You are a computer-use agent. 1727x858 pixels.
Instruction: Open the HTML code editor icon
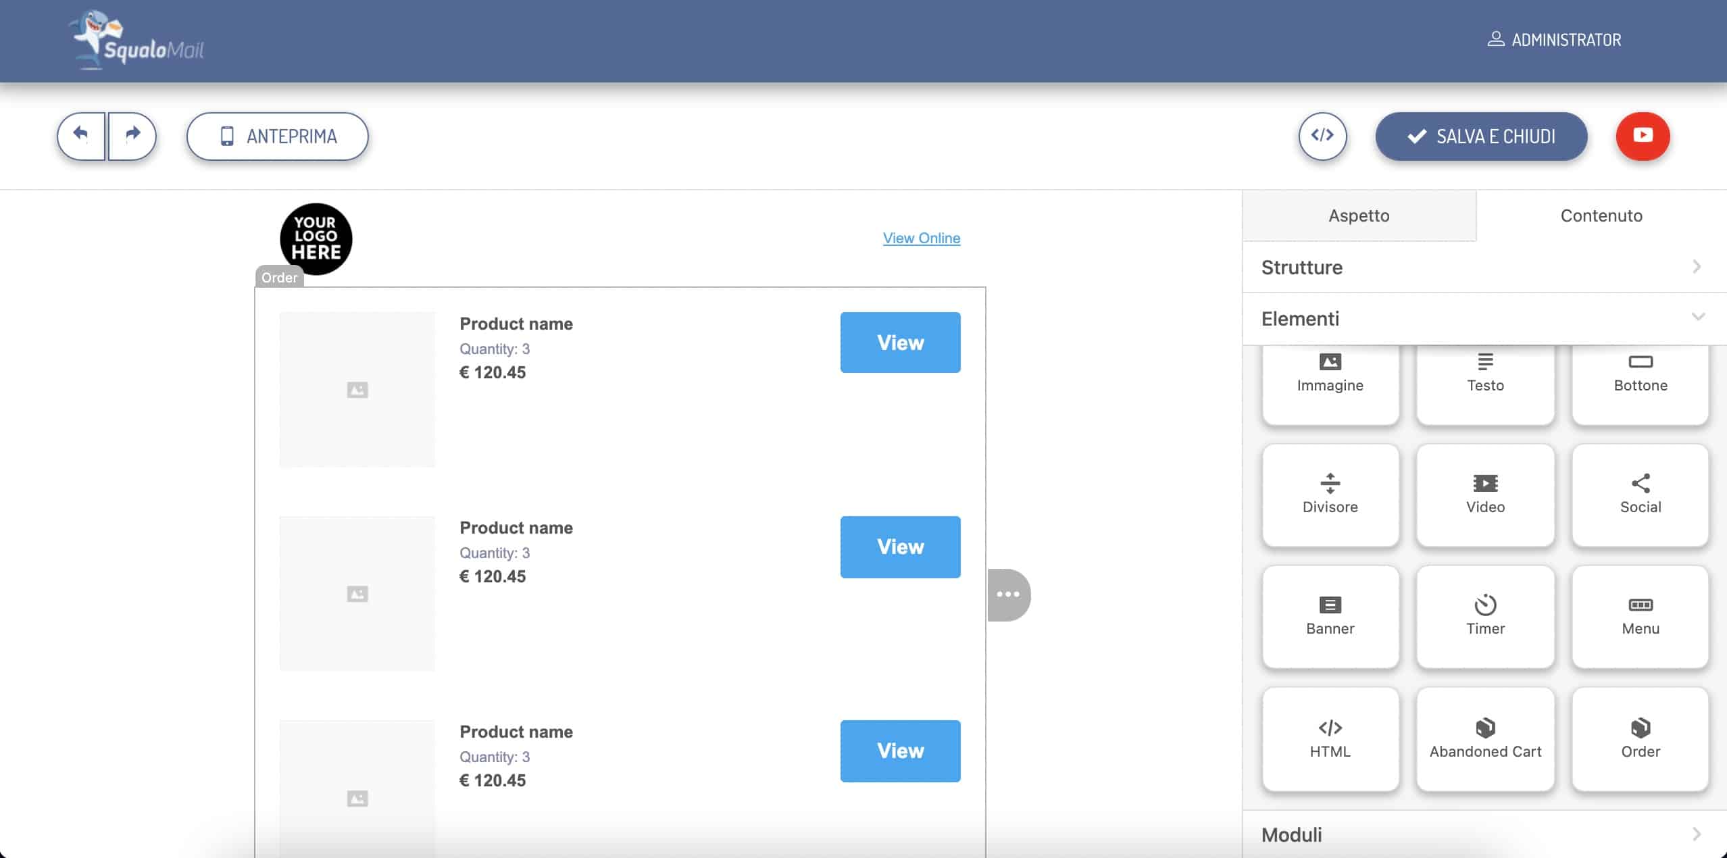tap(1322, 136)
